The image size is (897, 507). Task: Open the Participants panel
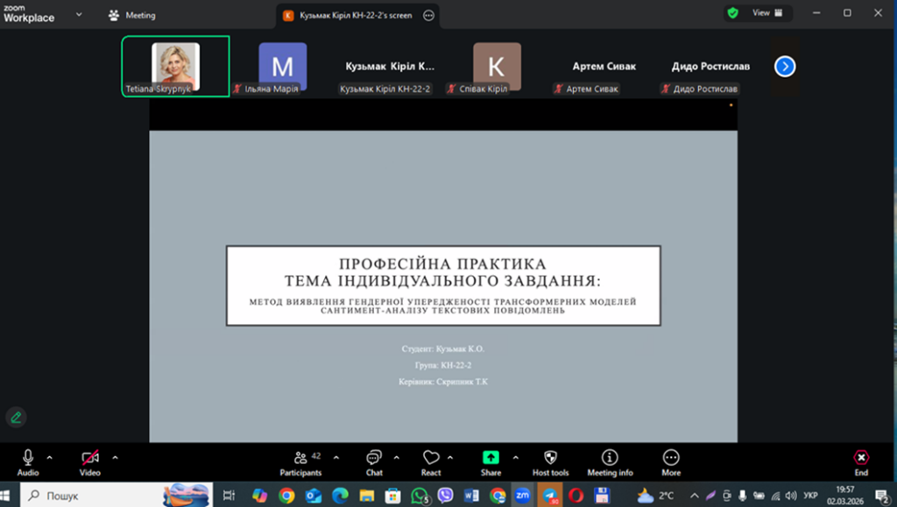pyautogui.click(x=300, y=459)
